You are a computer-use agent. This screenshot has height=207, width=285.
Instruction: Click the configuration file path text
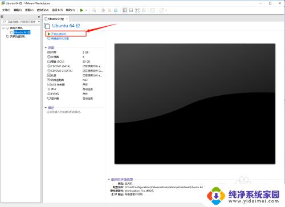click(x=164, y=187)
